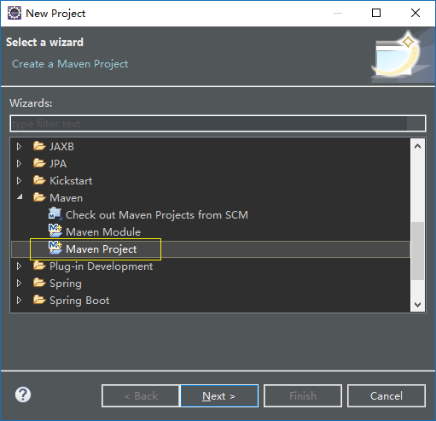This screenshot has width=436, height=421.
Task: Click the JPA folder icon
Action: click(x=39, y=163)
